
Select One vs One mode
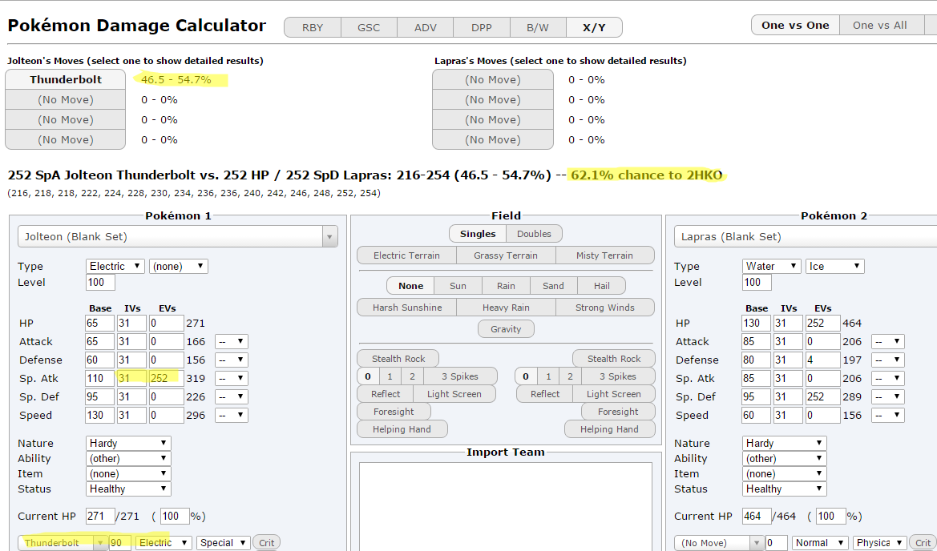coord(795,25)
